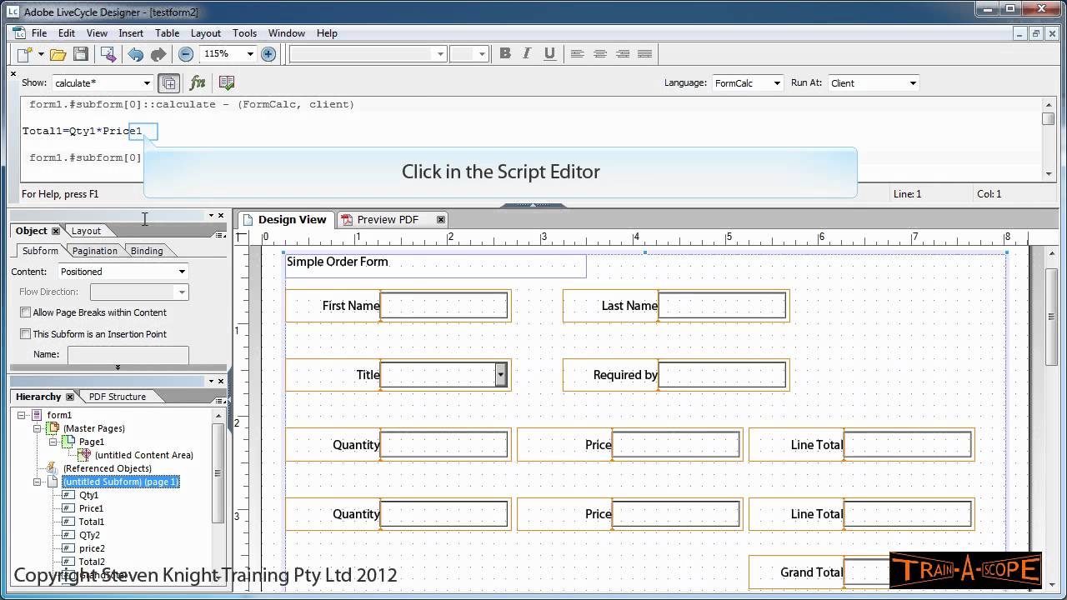The height and width of the screenshot is (600, 1067).
Task: Select Price1 in the Hierarchy
Action: [91, 508]
